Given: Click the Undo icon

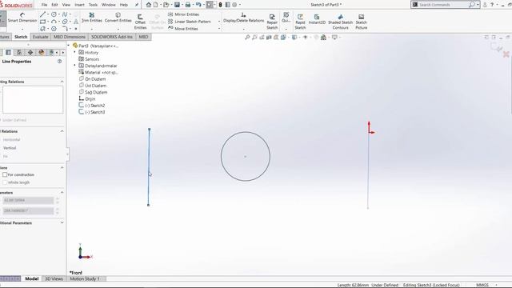Looking at the screenshot, I should coord(198,5).
